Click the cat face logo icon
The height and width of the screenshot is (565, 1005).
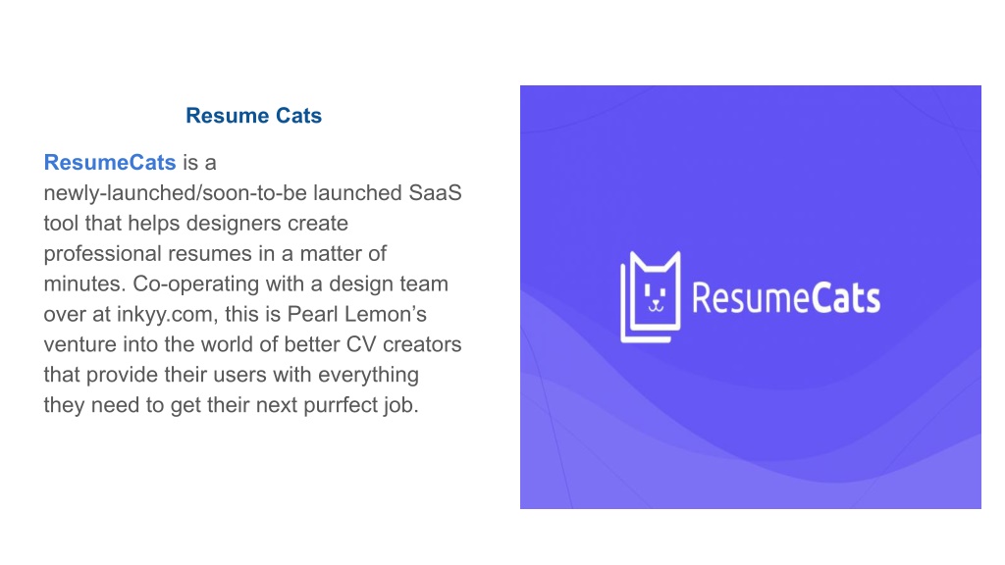tap(651, 296)
